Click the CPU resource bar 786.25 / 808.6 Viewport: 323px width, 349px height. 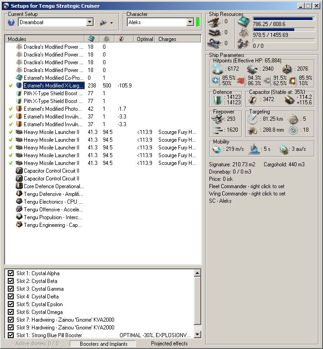pyautogui.click(x=284, y=19)
